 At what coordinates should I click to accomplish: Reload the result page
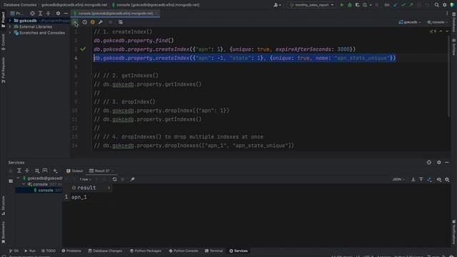coord(114,179)
